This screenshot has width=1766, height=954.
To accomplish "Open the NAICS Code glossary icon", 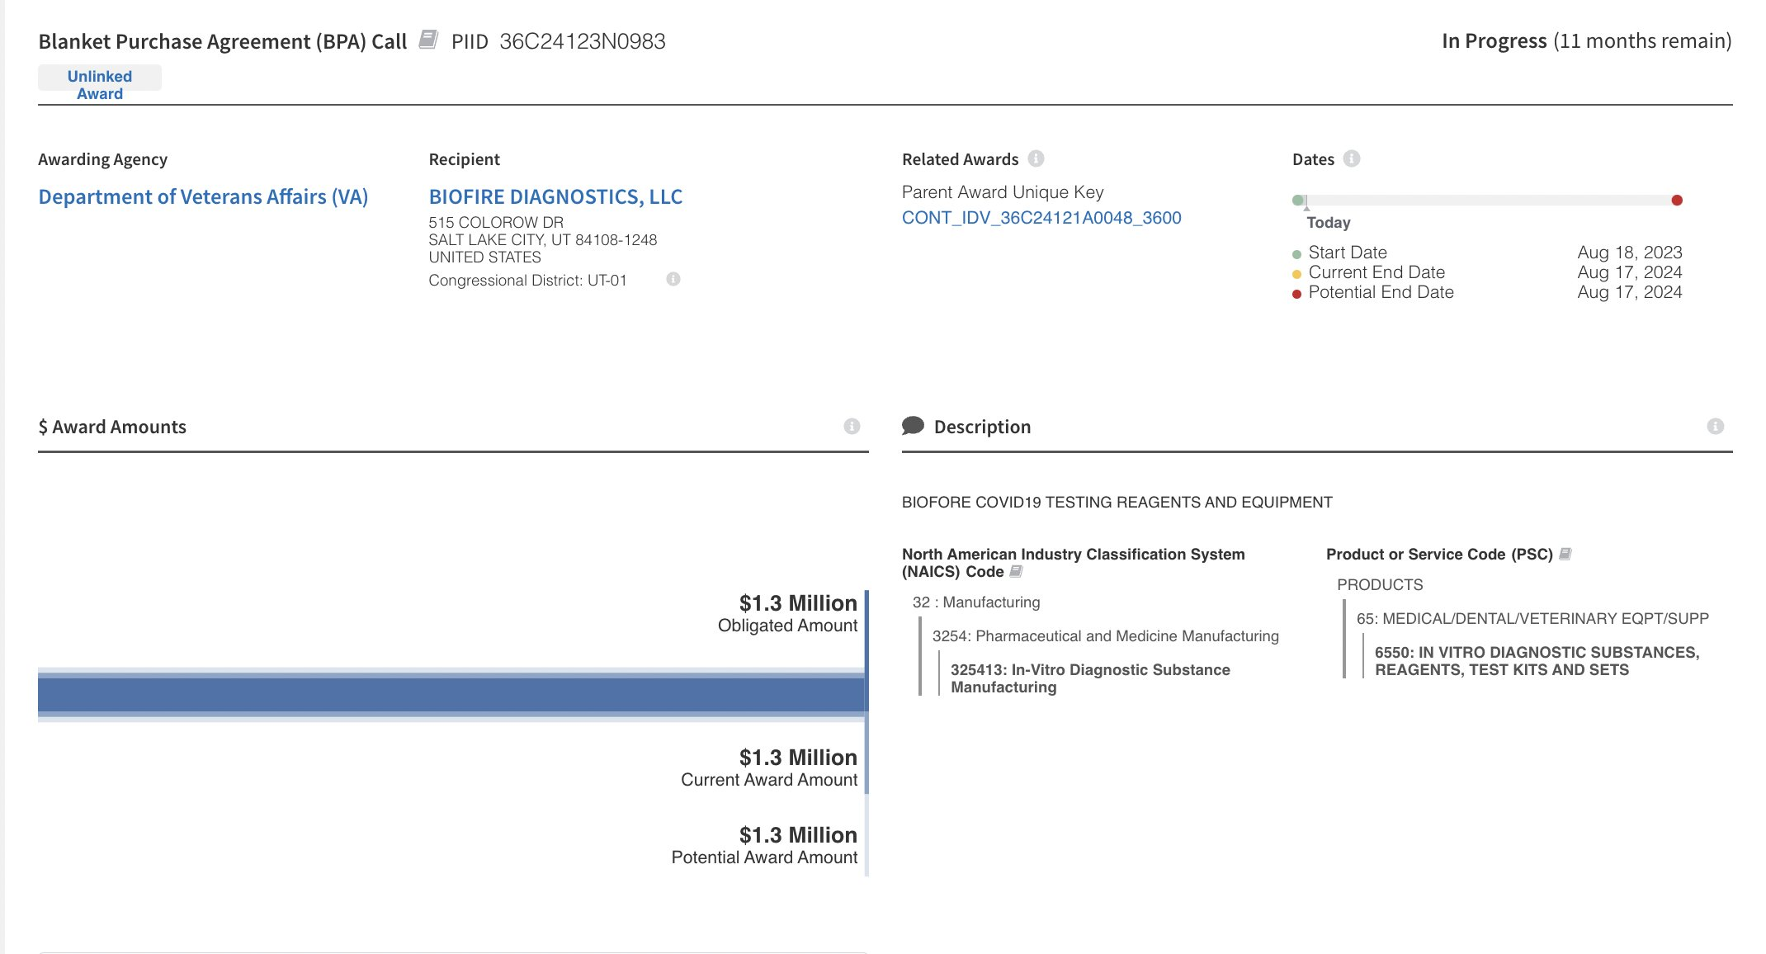I will click(x=1016, y=571).
